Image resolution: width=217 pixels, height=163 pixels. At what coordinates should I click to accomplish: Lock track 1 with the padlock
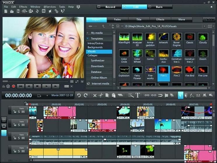(14, 112)
